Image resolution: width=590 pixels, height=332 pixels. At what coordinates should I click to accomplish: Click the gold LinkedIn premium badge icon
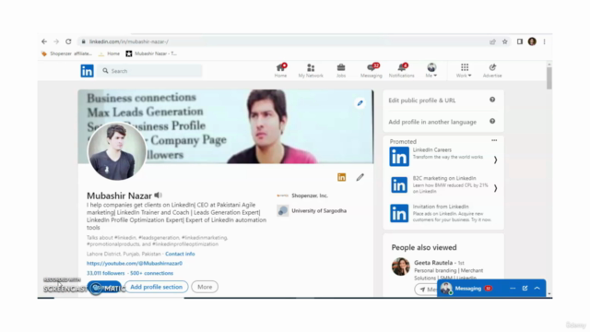point(342,177)
